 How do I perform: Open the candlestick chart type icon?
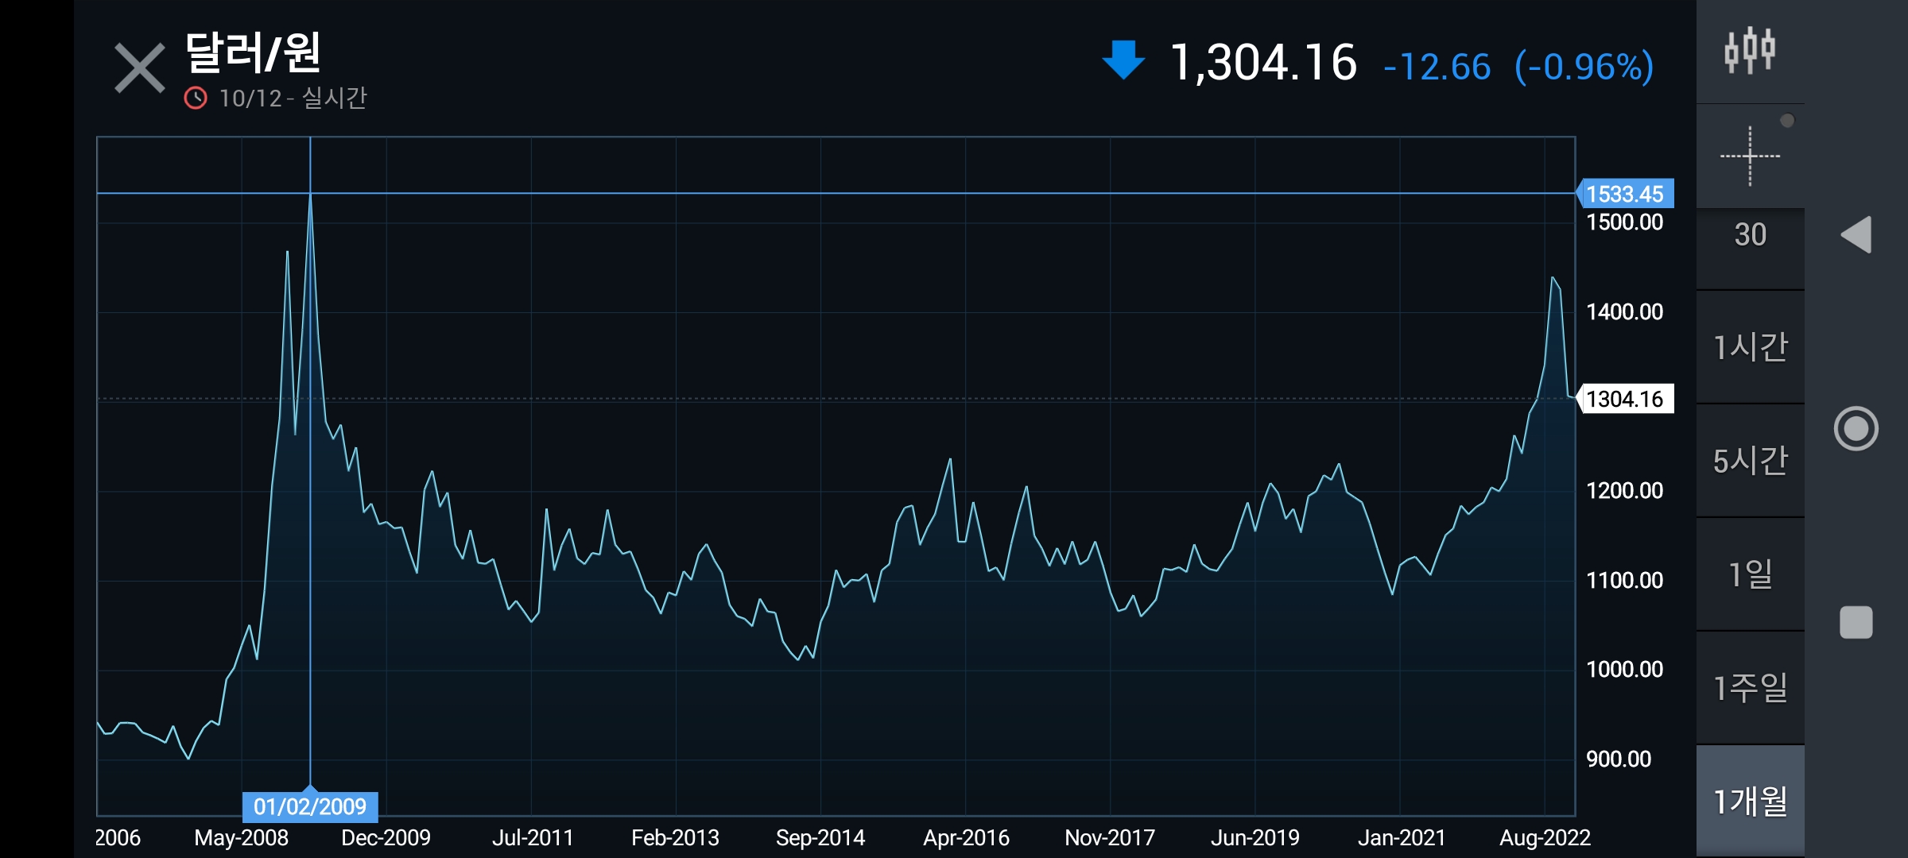tap(1749, 51)
